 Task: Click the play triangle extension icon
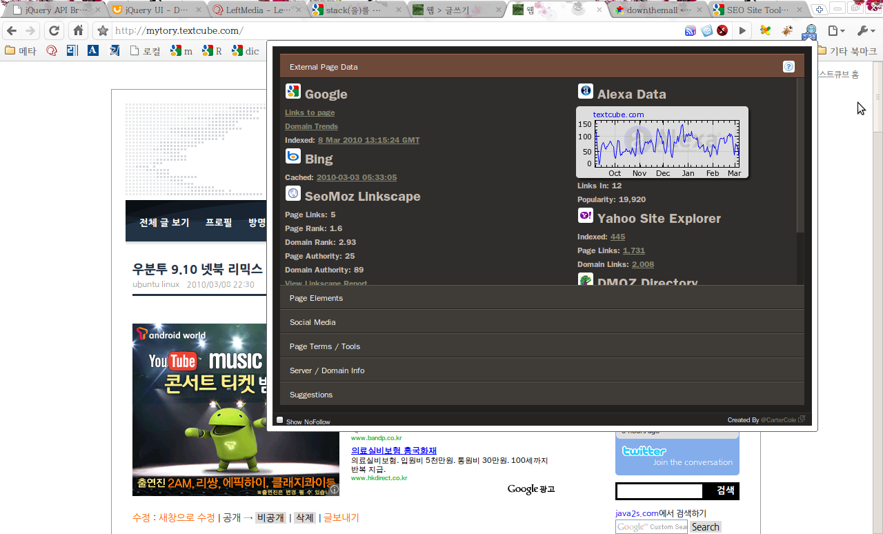point(742,31)
